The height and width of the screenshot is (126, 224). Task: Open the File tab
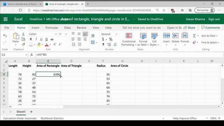tap(7, 28)
